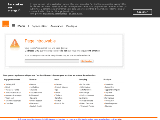Open Bourse link
This screenshot has width=160, height=120.
pos(33,84)
